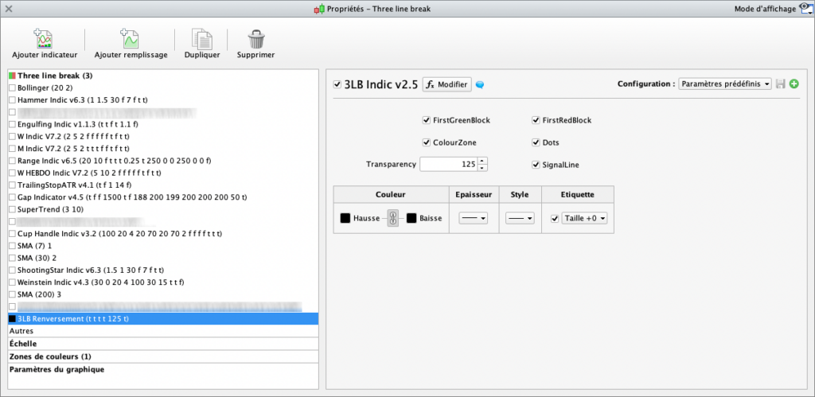The height and width of the screenshot is (397, 815).
Task: Click the Supprimer trash can icon
Action: (255, 39)
